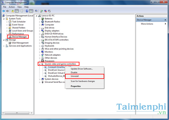
Task: Click the Event Viewer icon
Action: [x=10, y=25]
